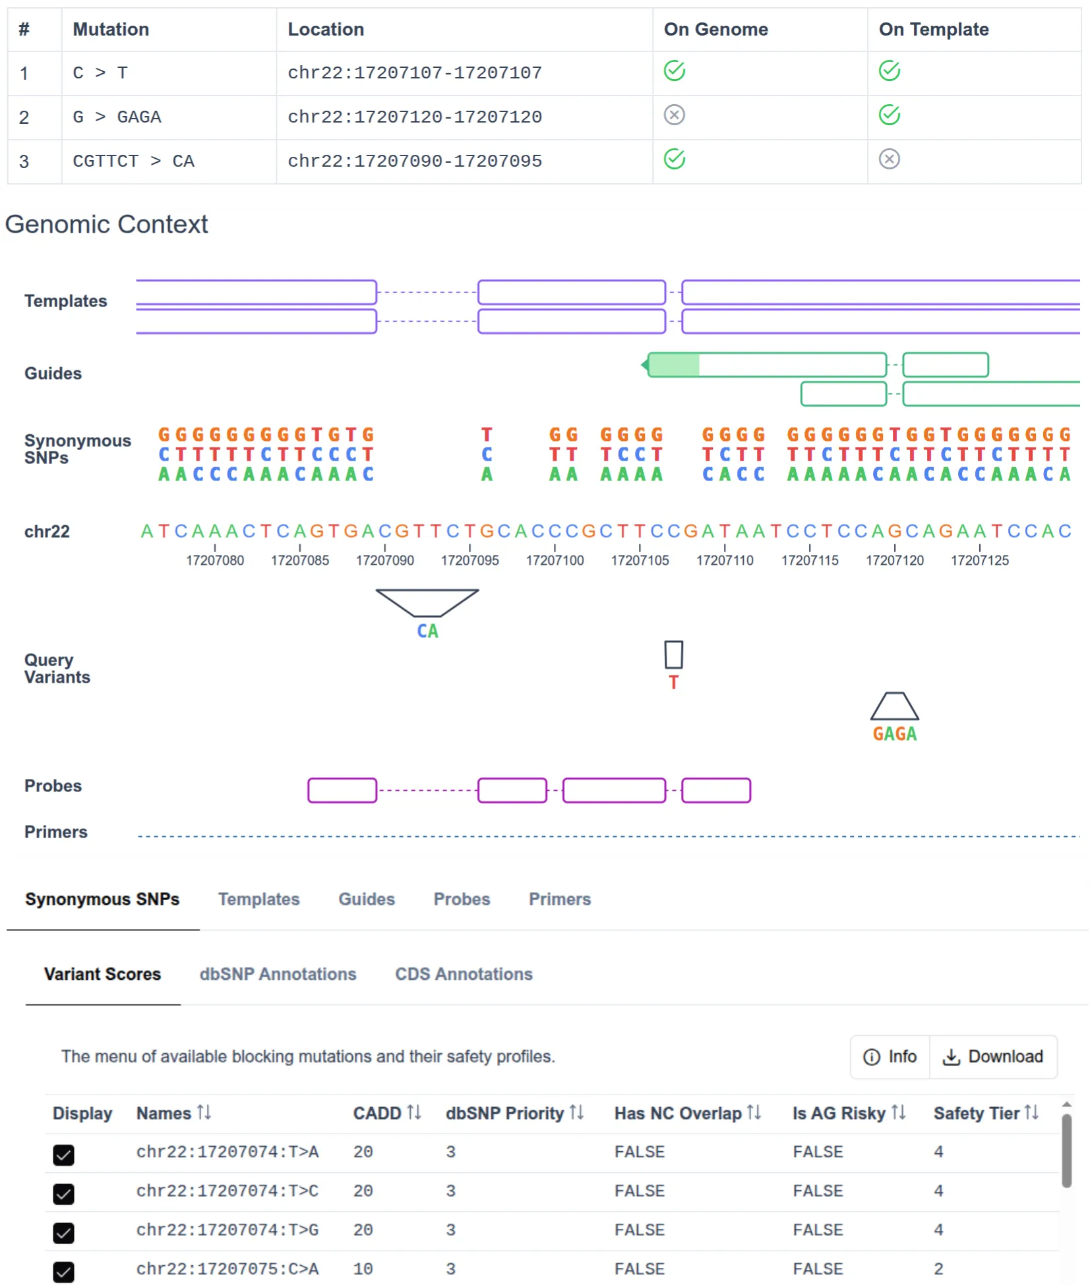
Task: Sort table by dbSNP Priority column
Action: 576,1113
